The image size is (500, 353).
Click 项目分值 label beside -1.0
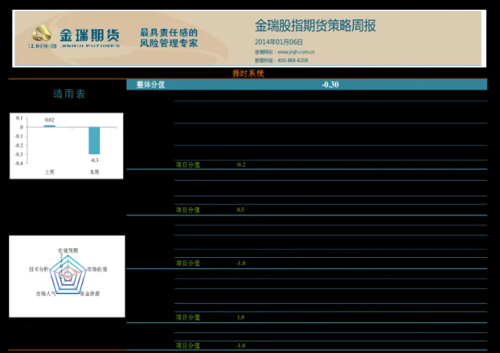187,345
